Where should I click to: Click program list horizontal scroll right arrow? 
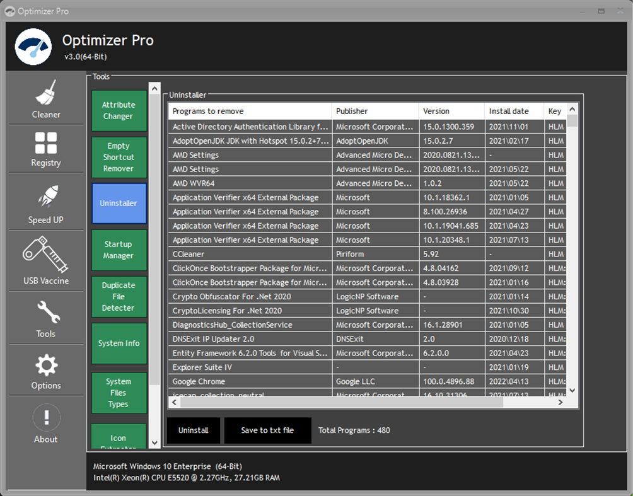tap(560, 402)
